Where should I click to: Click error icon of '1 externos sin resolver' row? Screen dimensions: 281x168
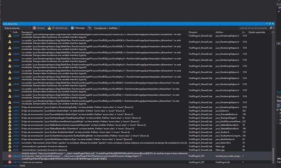[10, 162]
